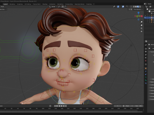Open the Compositing workspace tab
The width and height of the screenshot is (154, 115).
[x=69, y=4]
